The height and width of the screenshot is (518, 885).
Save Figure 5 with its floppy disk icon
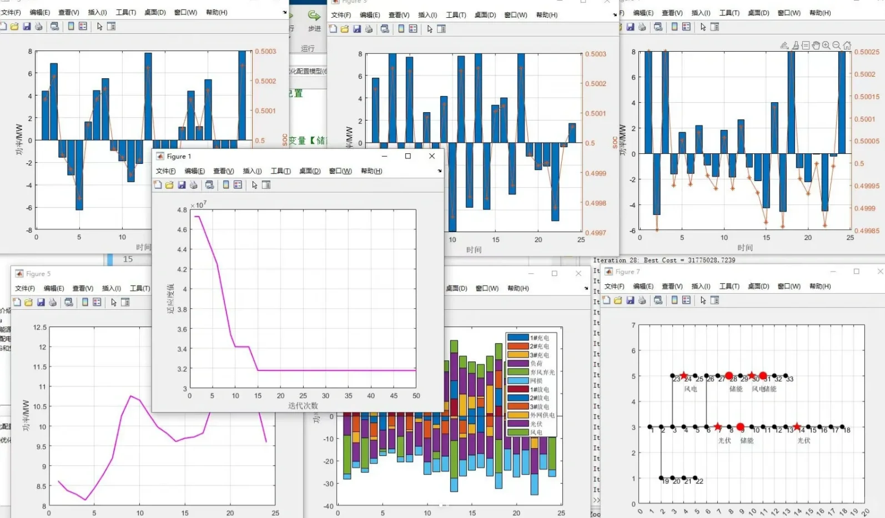coord(41,302)
